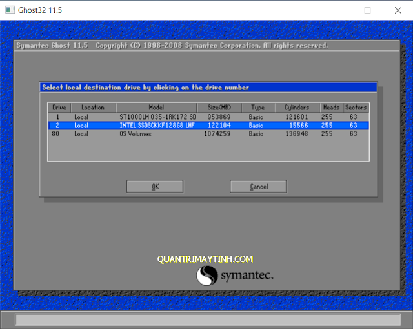Select drive 80 OS Volumes row
The height and width of the screenshot is (329, 413).
[208, 134]
